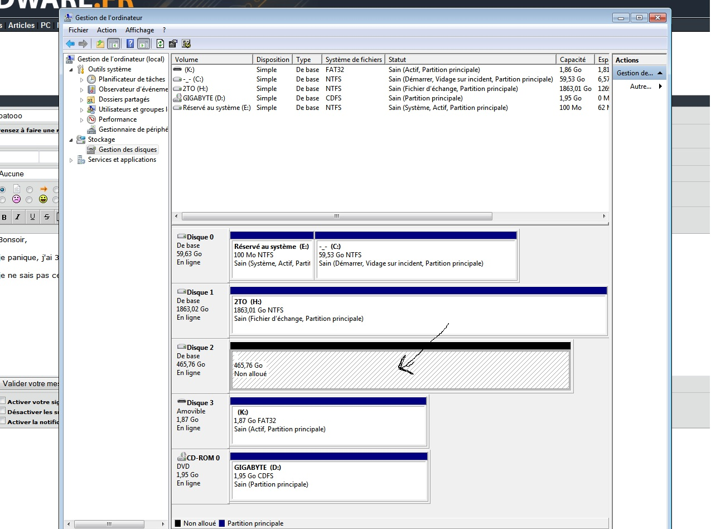711x529 pixels.
Task: Select the 2TO (H:) partition block on Disque 1
Action: click(418, 310)
